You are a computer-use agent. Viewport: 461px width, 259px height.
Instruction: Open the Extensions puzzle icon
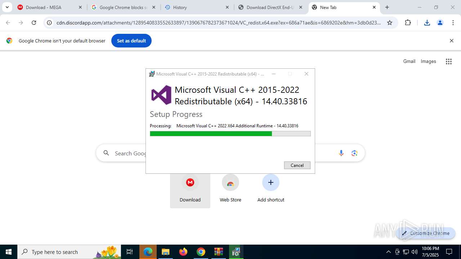pos(408,23)
